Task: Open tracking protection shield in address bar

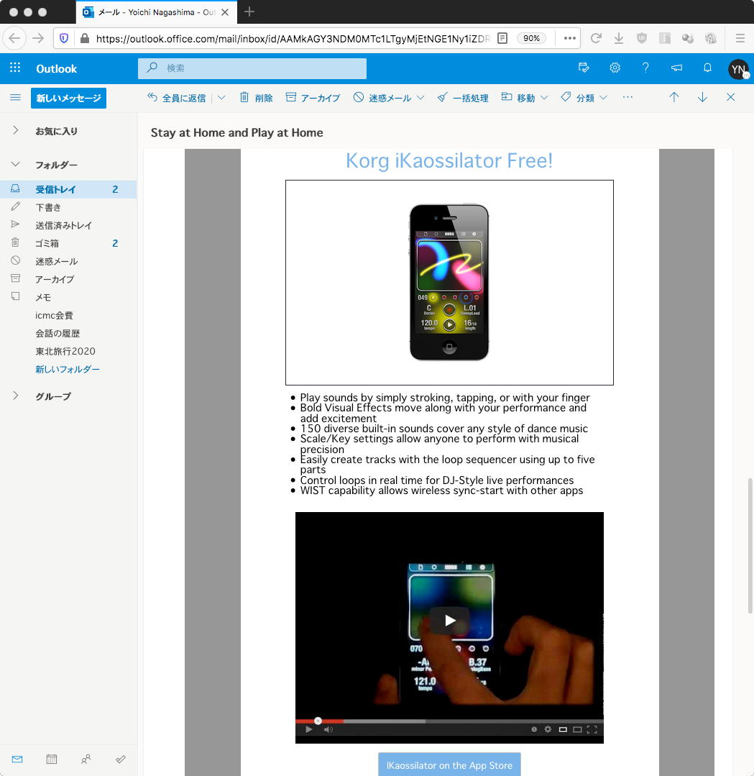Action: [64, 38]
